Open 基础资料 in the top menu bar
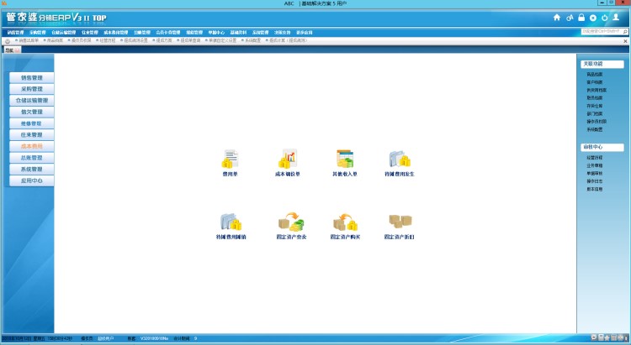This screenshot has height=345, width=631. (238, 32)
